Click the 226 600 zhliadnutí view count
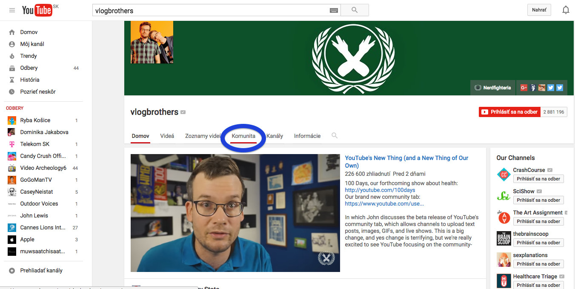 click(x=367, y=174)
